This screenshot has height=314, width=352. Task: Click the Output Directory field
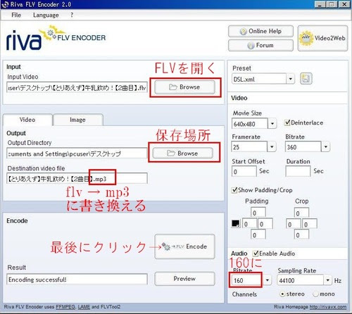pos(77,153)
